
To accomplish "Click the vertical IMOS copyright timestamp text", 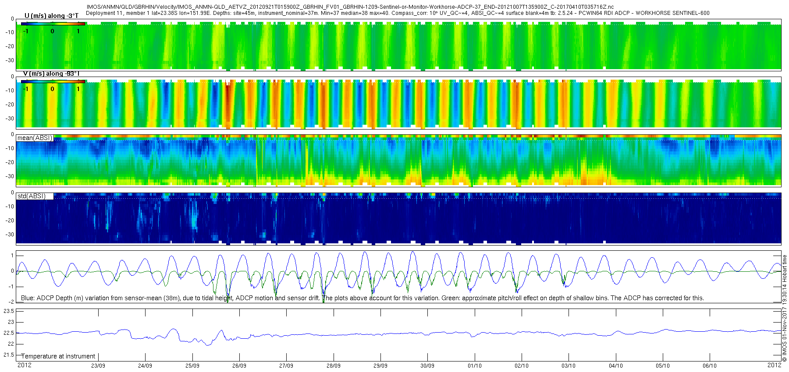I will point(785,308).
